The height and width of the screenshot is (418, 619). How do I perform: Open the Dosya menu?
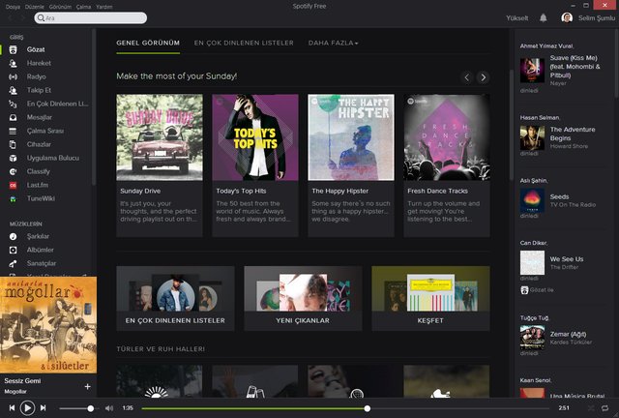click(x=13, y=7)
